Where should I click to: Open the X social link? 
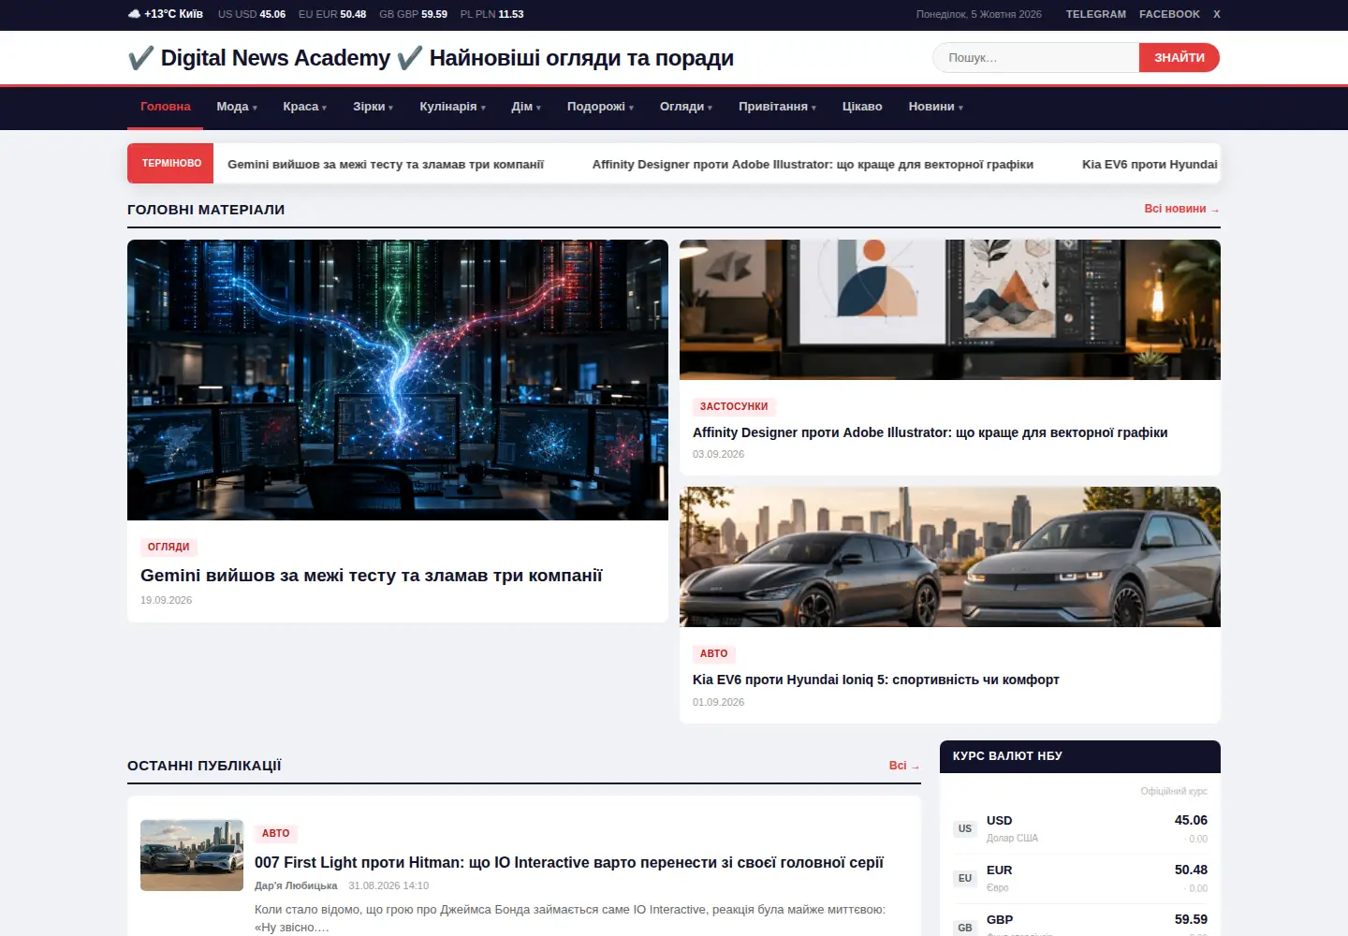[x=1217, y=14]
